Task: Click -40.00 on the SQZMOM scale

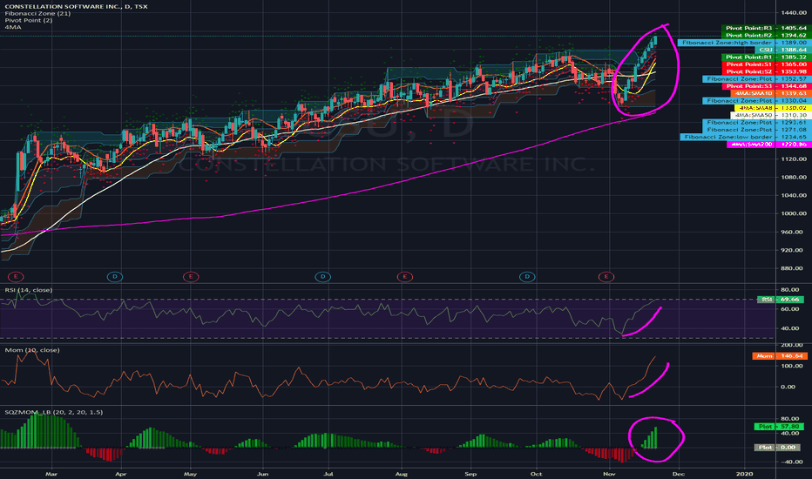Action: 792,462
